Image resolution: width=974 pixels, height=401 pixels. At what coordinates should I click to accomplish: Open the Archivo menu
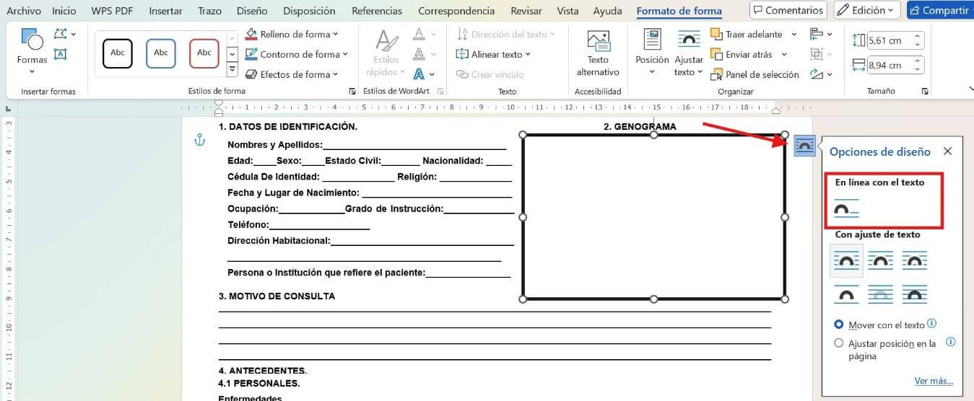pos(24,11)
